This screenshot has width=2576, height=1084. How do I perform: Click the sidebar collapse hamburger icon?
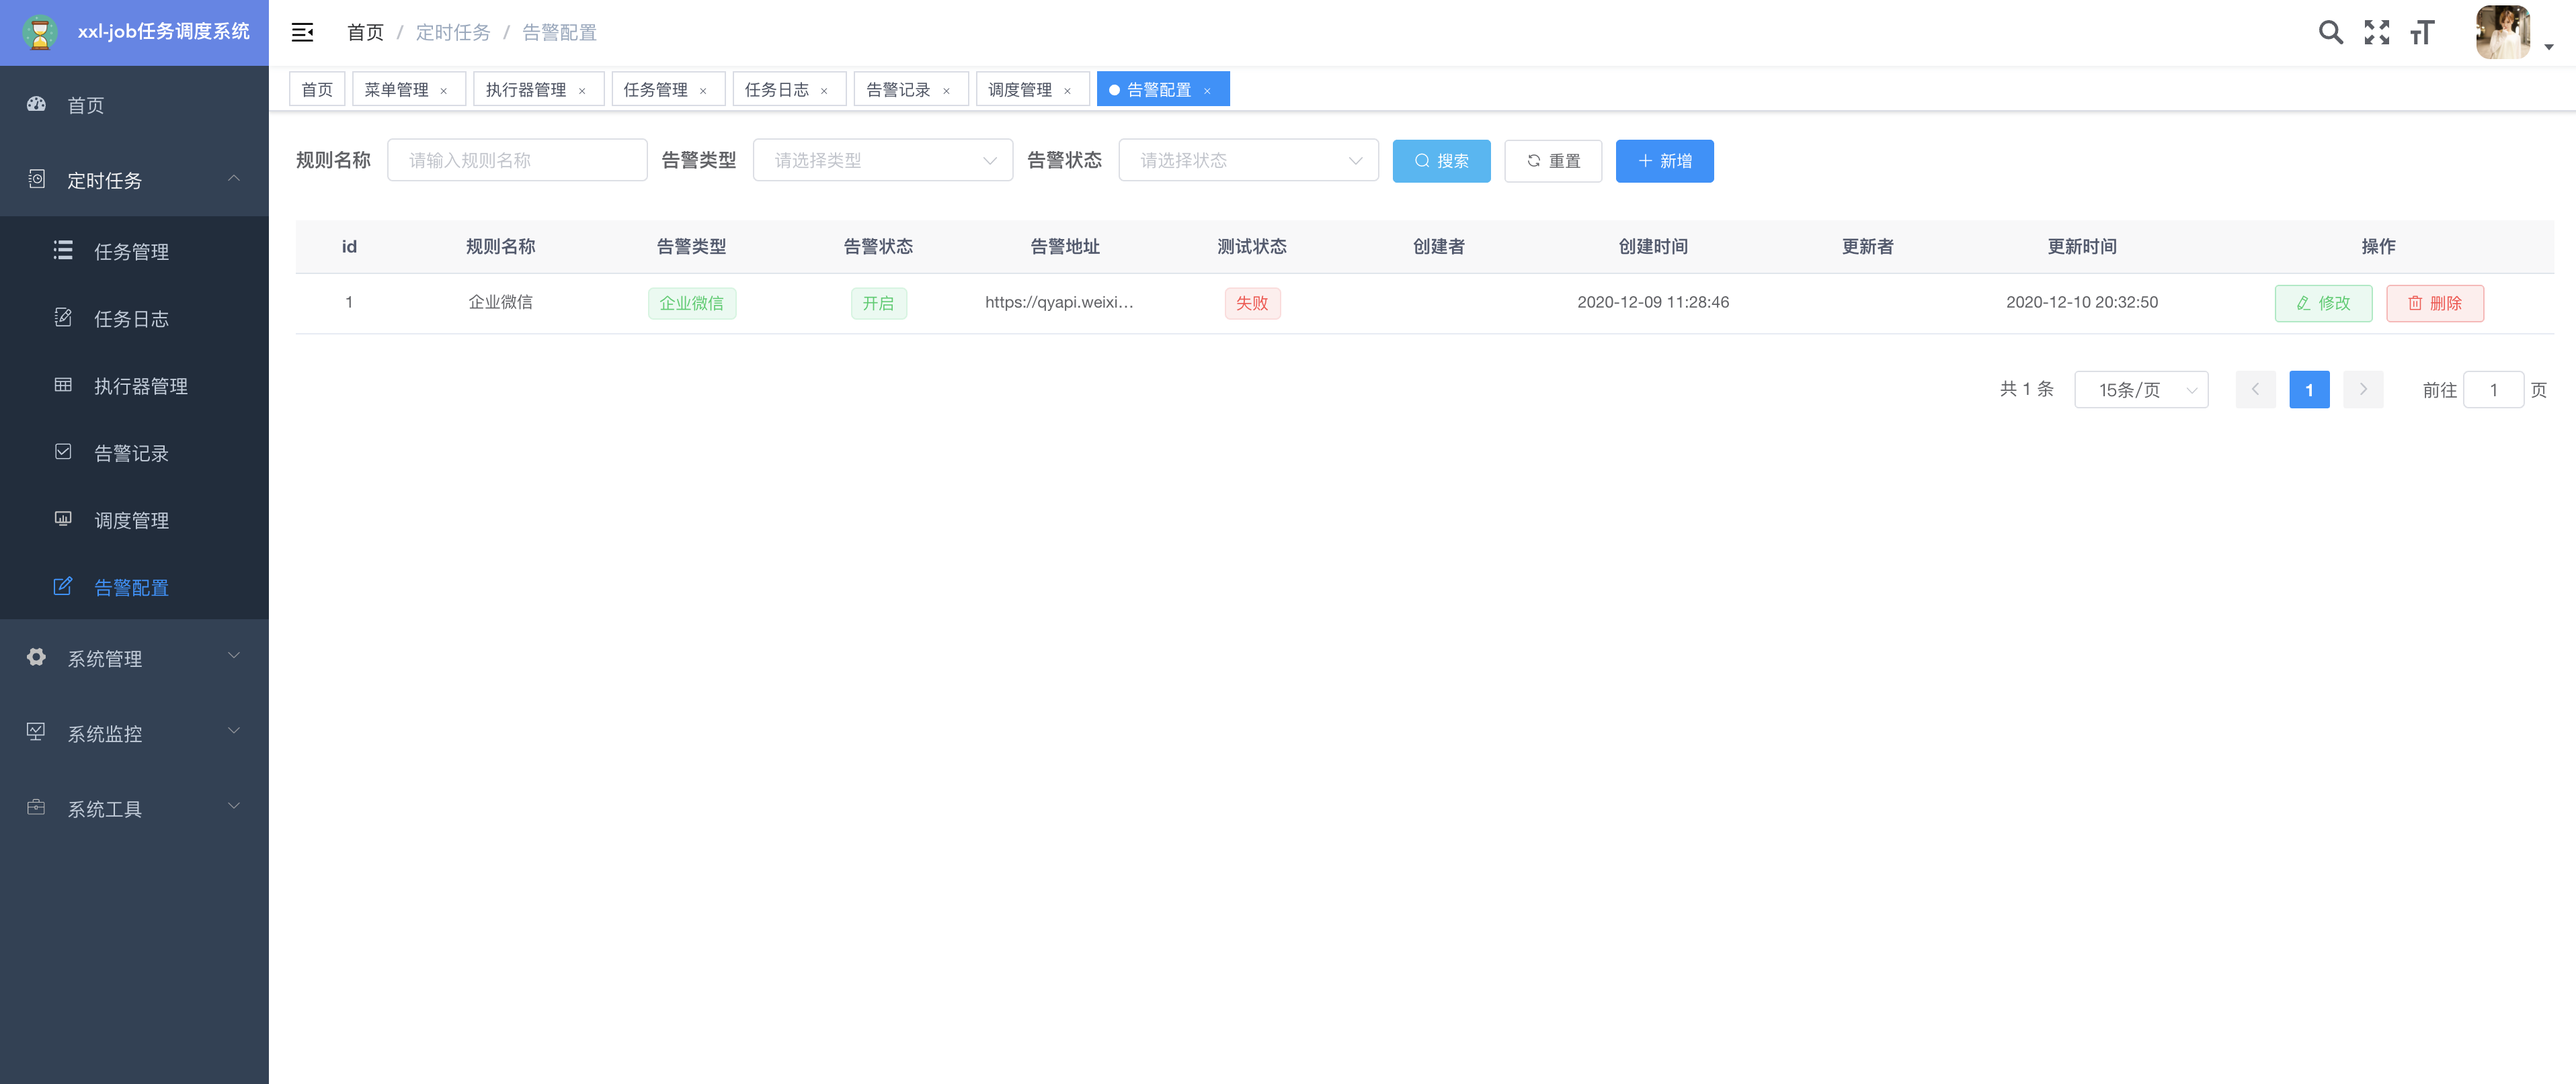pyautogui.click(x=302, y=33)
